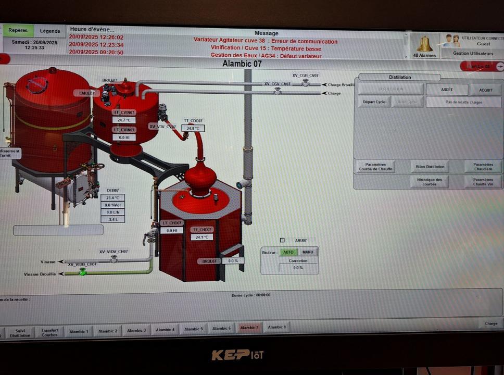504x375 pixels.
Task: Click the alarm bell icon
Action: tap(424, 44)
